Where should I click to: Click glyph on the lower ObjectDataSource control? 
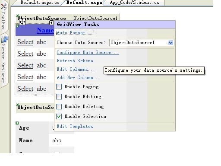[17, 104]
